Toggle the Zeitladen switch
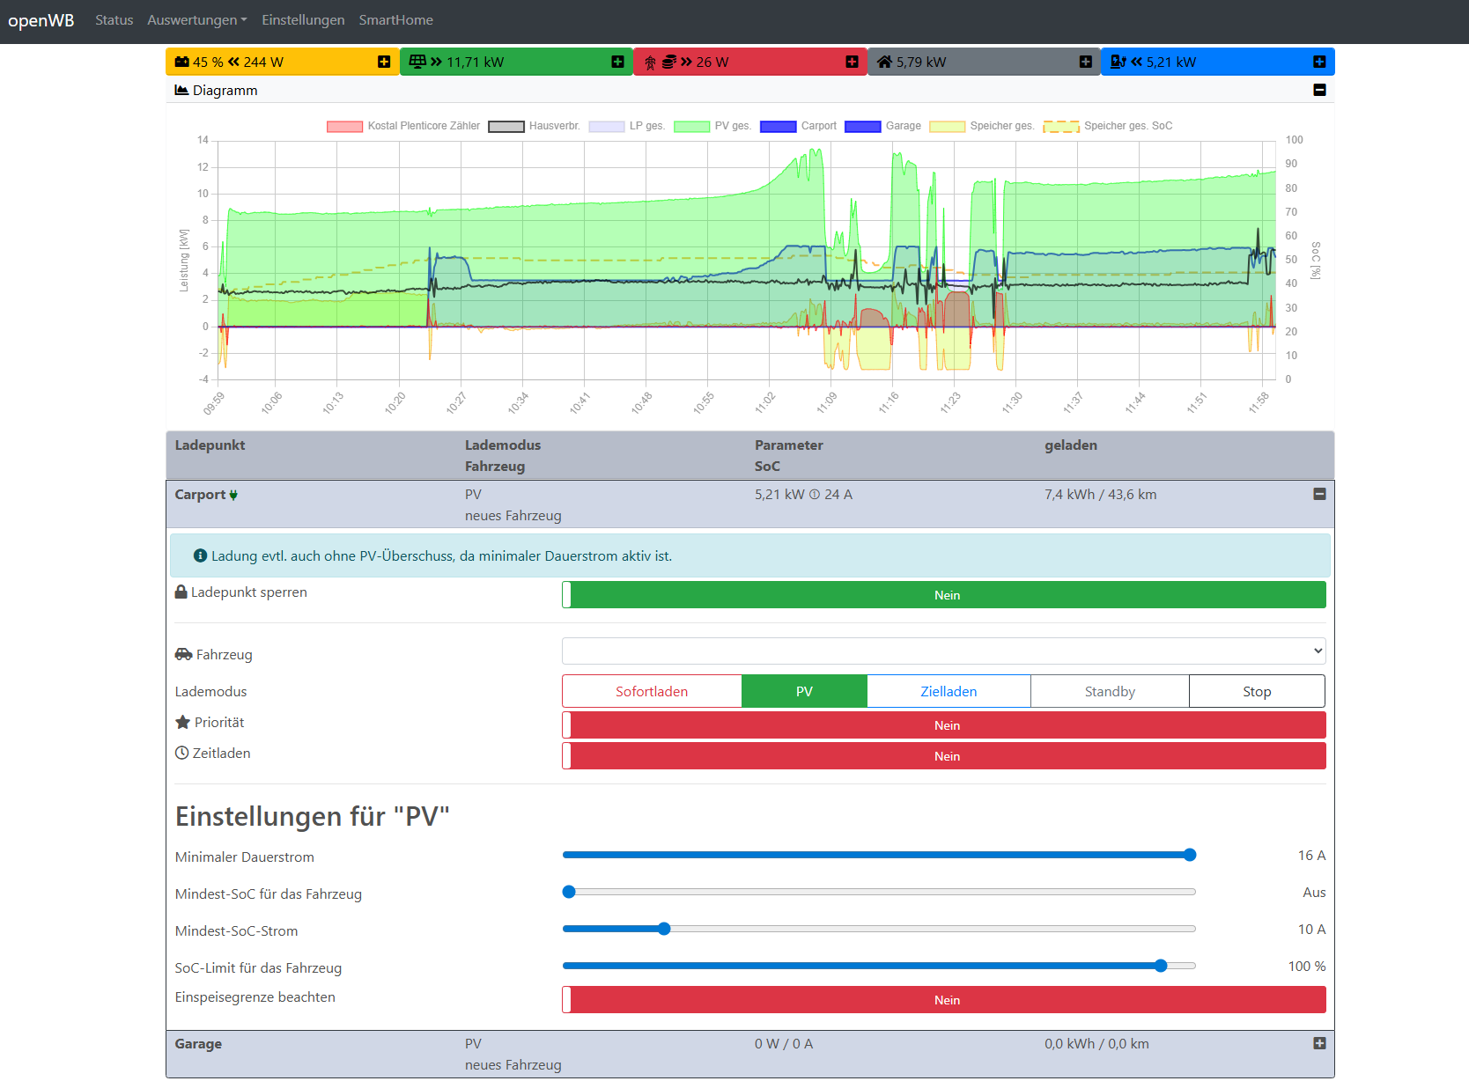The image size is (1469, 1081). (944, 756)
